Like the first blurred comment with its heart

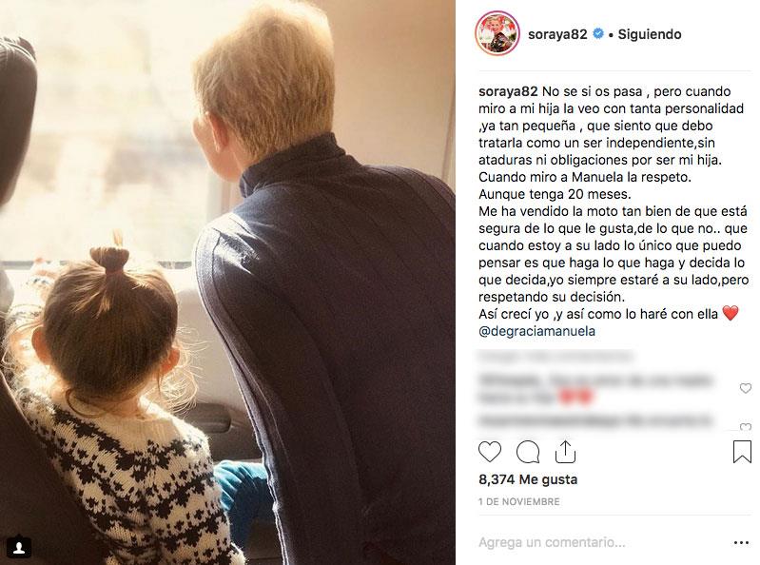[746, 388]
